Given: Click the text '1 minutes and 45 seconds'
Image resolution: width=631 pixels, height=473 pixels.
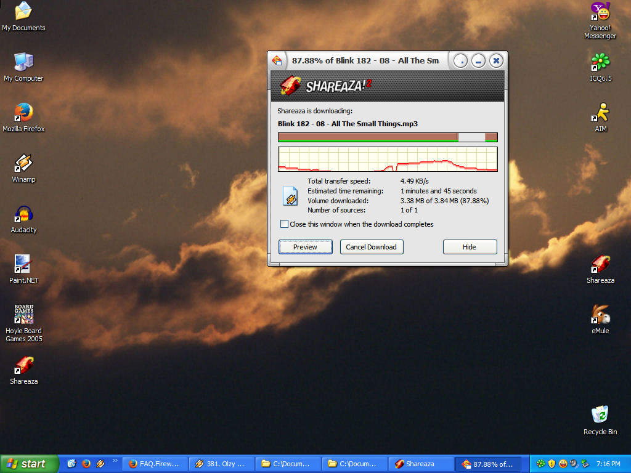Looking at the screenshot, I should pyautogui.click(x=439, y=191).
